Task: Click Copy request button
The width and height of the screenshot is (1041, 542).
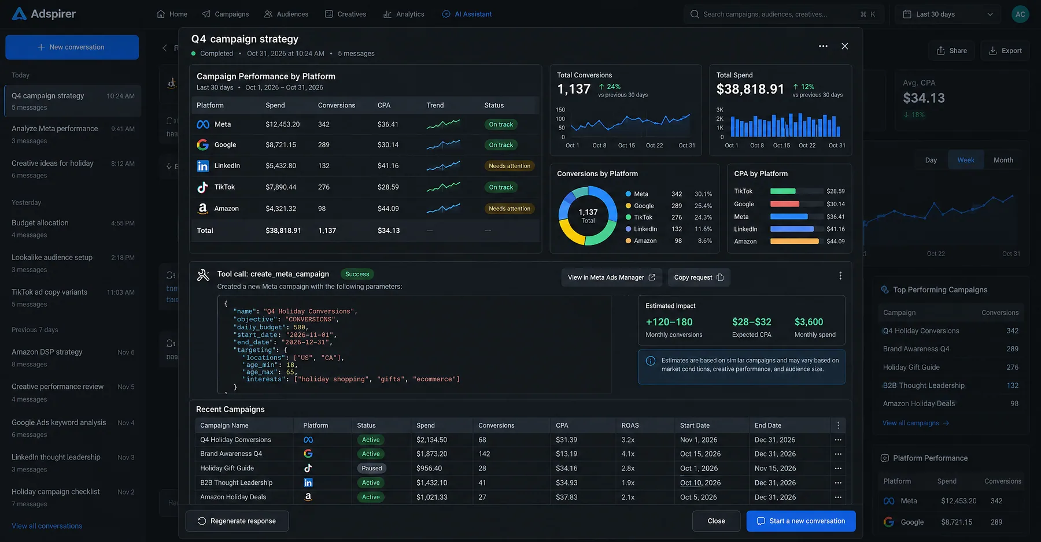Action: click(x=699, y=277)
